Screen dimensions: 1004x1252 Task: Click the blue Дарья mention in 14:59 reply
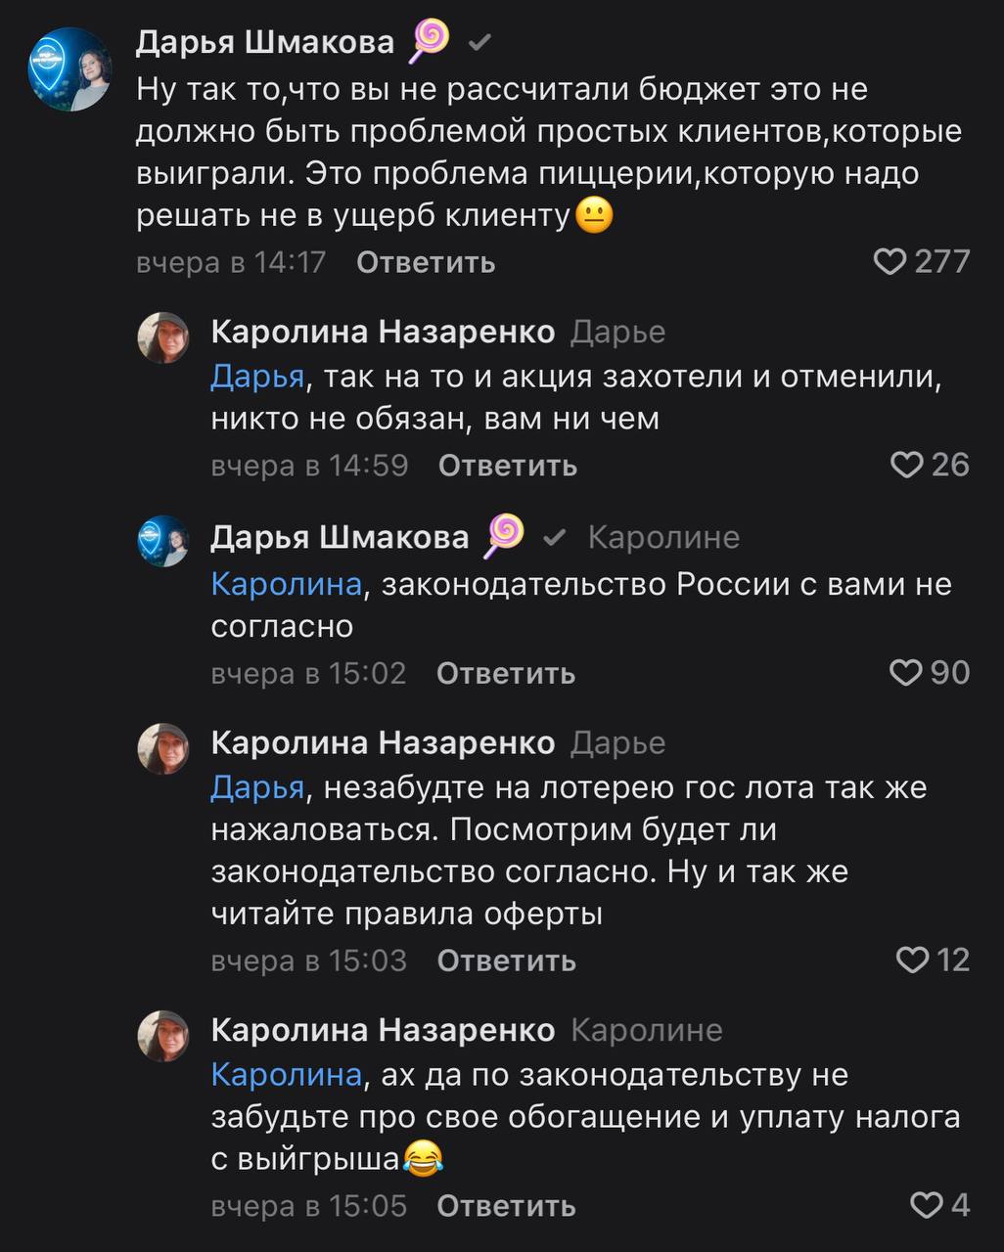click(257, 377)
